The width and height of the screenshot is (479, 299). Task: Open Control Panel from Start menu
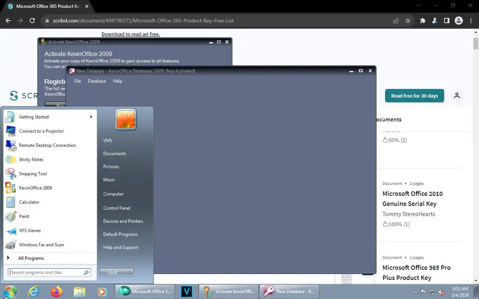click(x=117, y=208)
